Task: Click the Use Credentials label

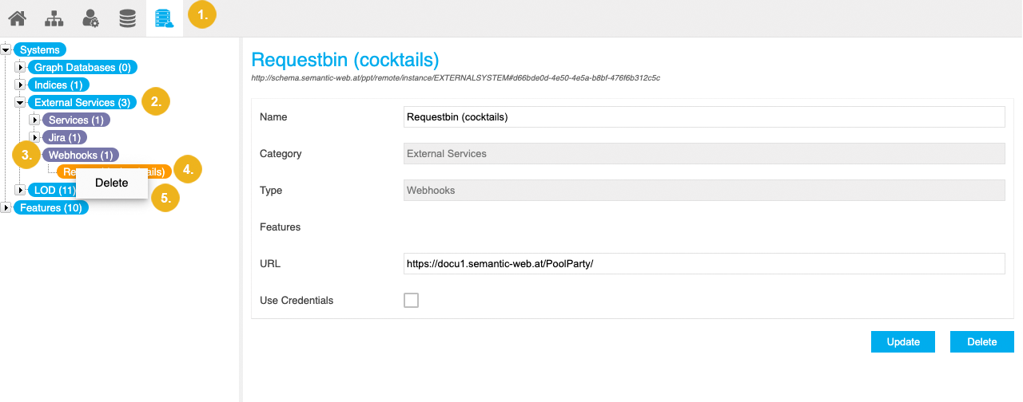Action: (x=297, y=301)
